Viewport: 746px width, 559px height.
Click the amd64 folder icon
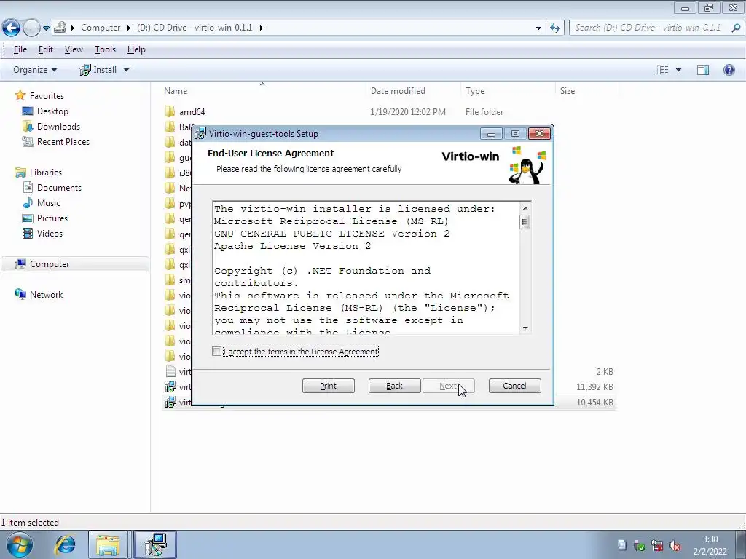170,111
